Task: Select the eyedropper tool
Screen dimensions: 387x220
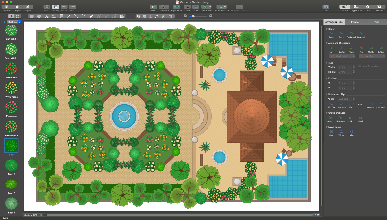Action: pos(157,16)
